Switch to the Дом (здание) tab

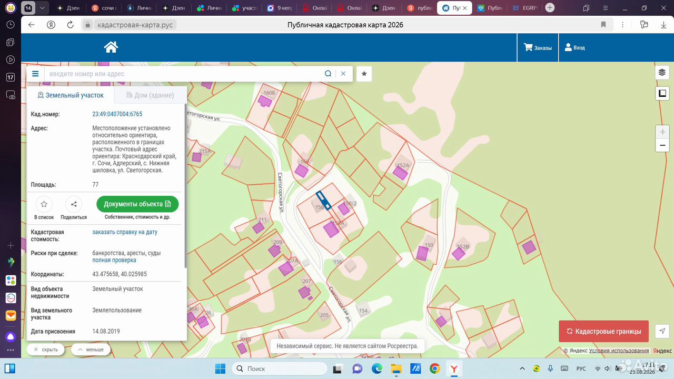click(150, 95)
